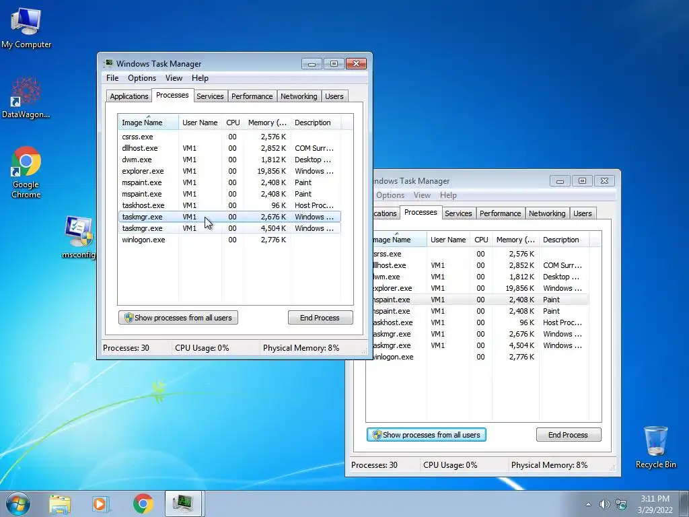Click the Windows Start orb
Image resolution: width=689 pixels, height=517 pixels.
18,504
